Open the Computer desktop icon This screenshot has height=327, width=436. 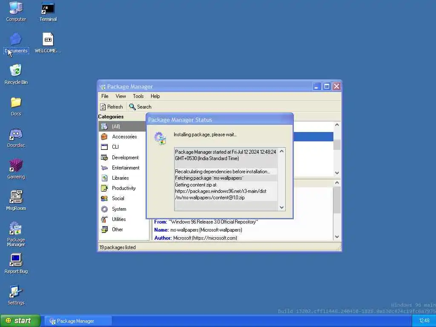16,11
